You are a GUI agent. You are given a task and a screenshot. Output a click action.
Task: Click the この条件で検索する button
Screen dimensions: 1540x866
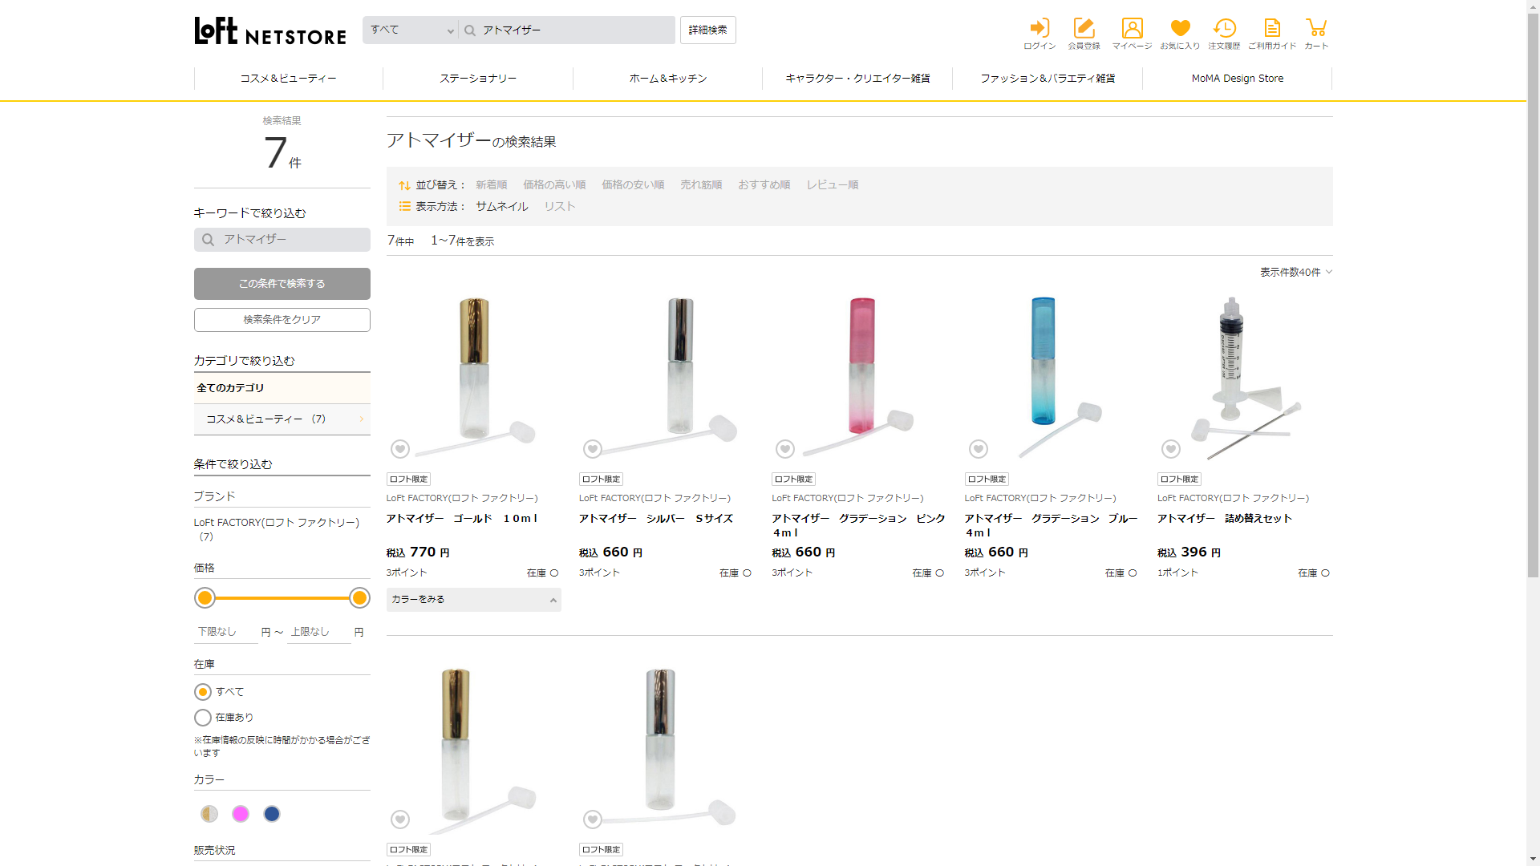(x=282, y=284)
